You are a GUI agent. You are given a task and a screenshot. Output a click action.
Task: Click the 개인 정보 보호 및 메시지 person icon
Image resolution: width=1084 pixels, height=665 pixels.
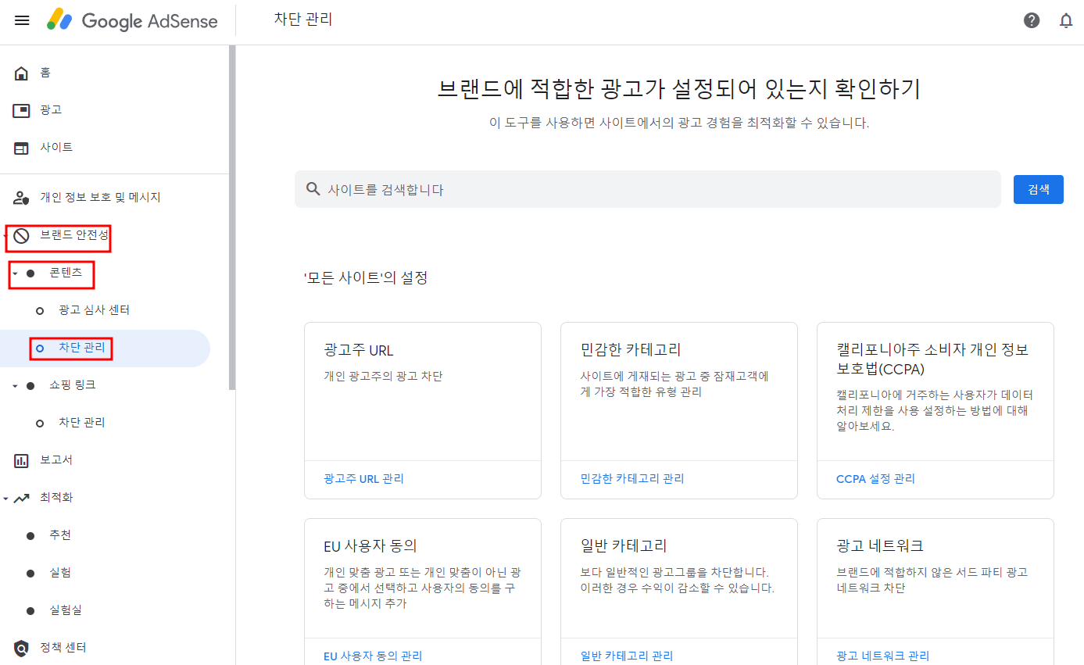pyautogui.click(x=21, y=198)
